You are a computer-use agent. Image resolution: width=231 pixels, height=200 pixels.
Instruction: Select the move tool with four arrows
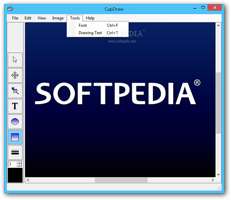15,75
